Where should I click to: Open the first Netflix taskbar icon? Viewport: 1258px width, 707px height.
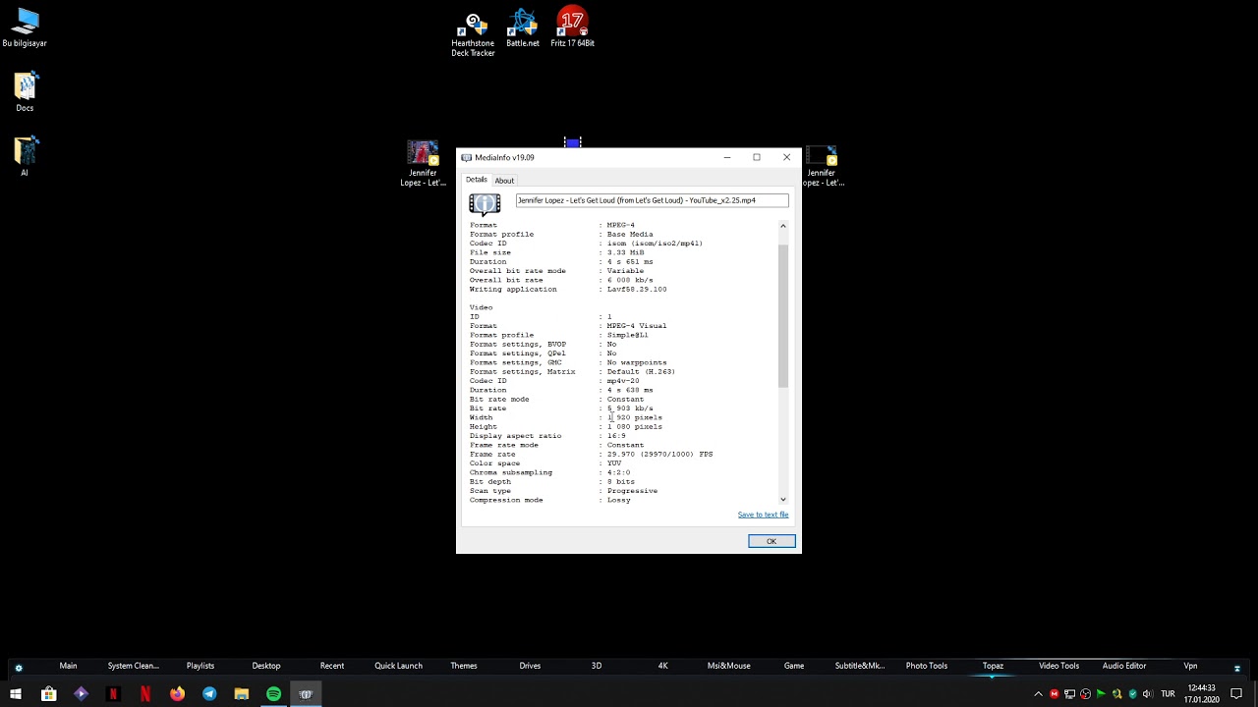click(x=113, y=694)
